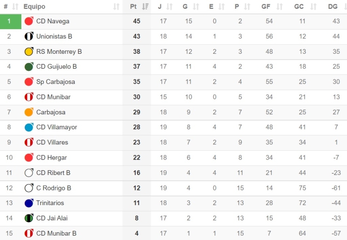Viewport: 347px width, 240px height.
Task: Sort table by Equipo column arrows
Action: point(116,7)
